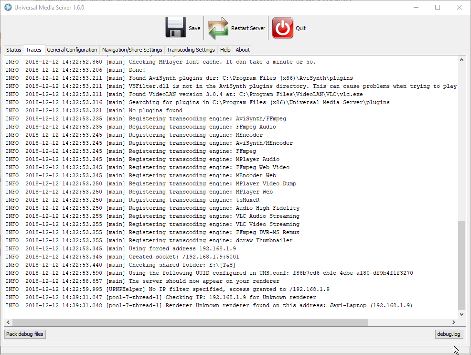Image resolution: width=471 pixels, height=355 pixels.
Task: Click the Save text label
Action: [x=194, y=28]
